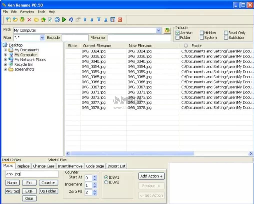Check the Subfolder option
This screenshot has height=204, width=254.
click(x=226, y=38)
